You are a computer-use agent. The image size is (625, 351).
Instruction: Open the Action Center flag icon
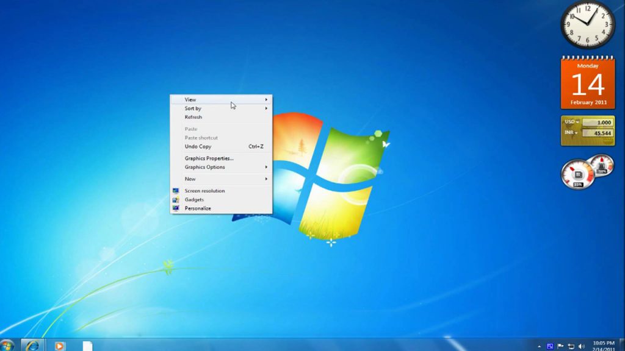560,346
